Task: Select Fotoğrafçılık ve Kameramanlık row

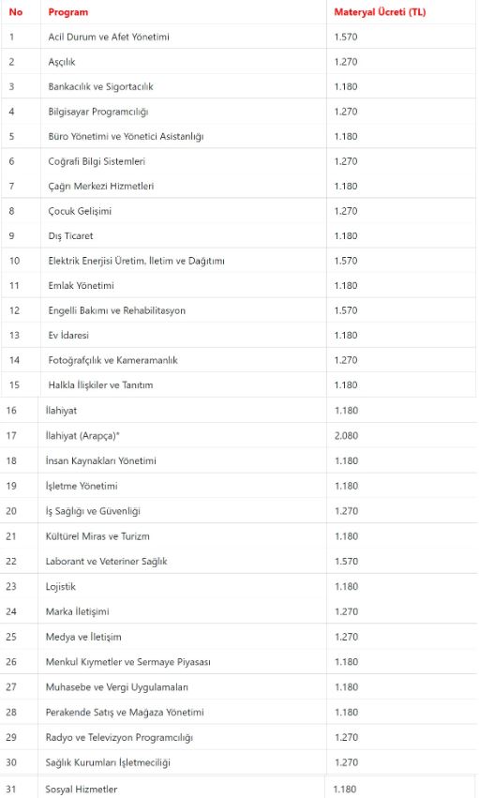Action: (238, 360)
